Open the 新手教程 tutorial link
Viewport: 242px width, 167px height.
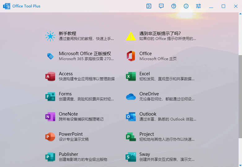click(x=68, y=33)
